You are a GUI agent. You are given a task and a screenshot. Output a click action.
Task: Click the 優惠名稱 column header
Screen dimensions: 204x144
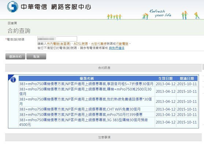87,78
